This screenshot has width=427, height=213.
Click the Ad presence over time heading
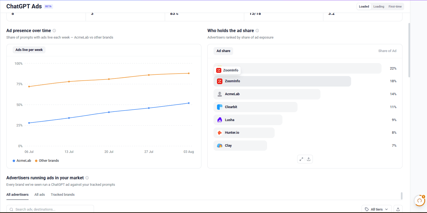[x=29, y=31]
